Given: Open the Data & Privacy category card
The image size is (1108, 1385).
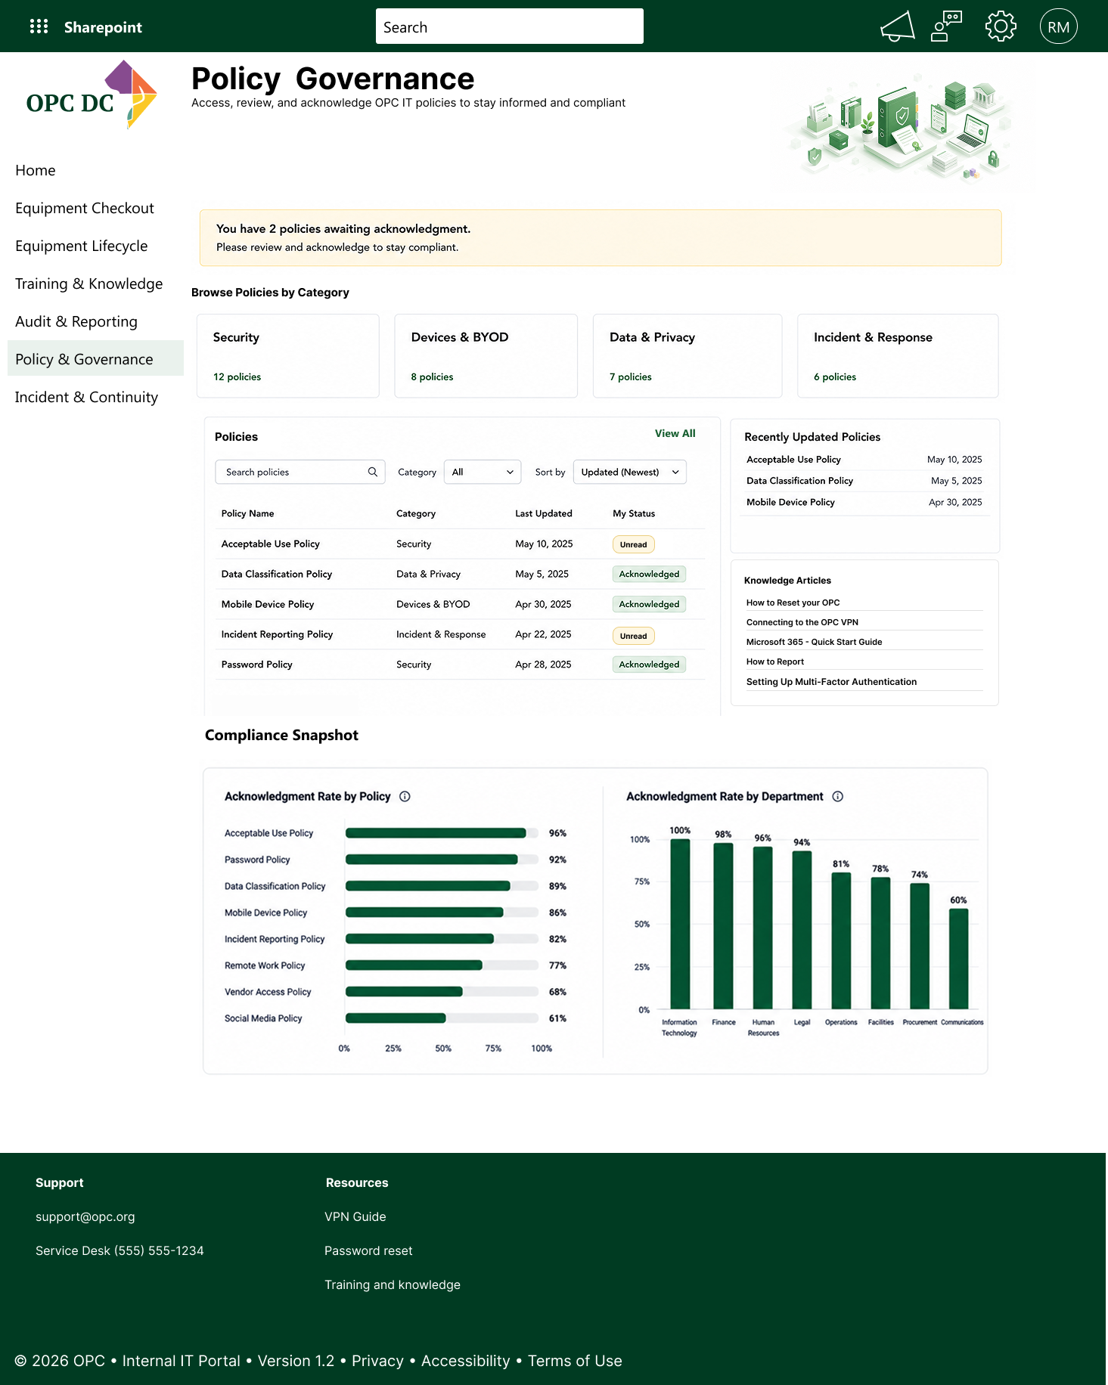Looking at the screenshot, I should click(x=687, y=356).
